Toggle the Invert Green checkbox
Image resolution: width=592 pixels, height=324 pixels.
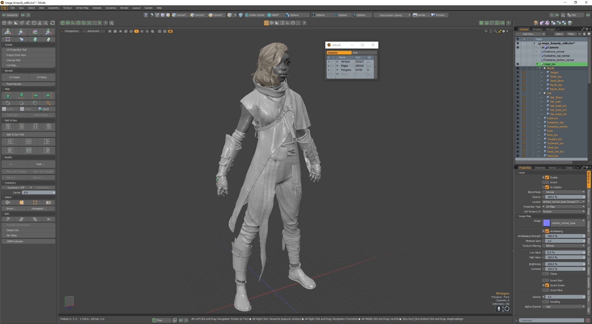(547, 285)
